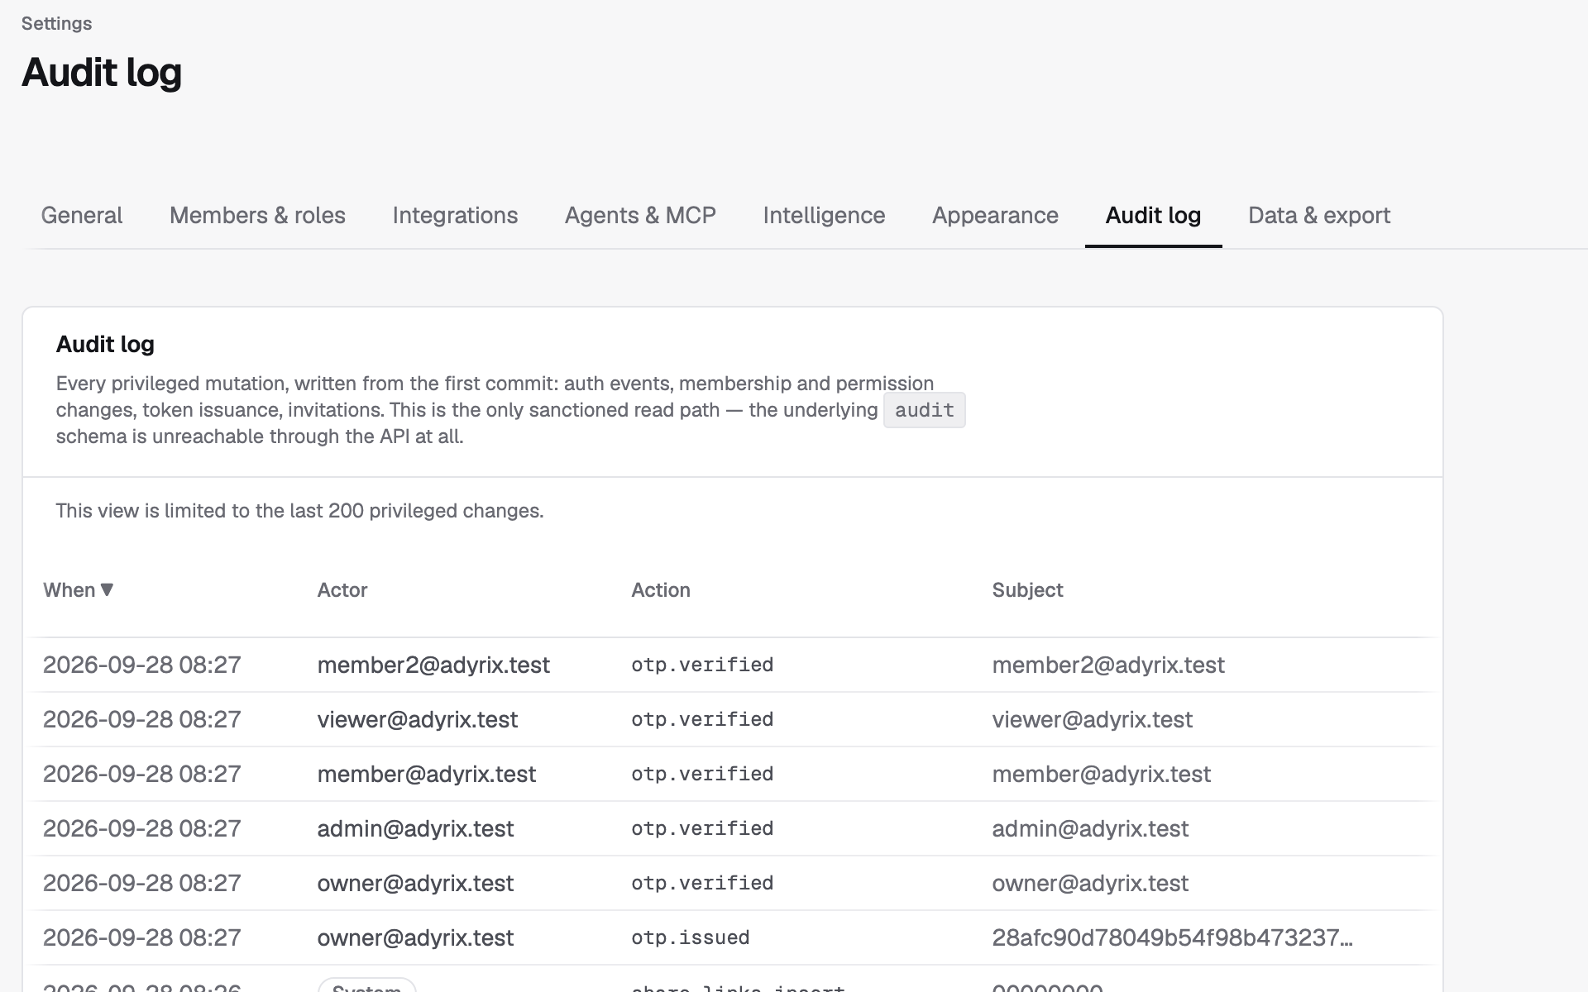Click the Settings breadcrumb link
1588x992 pixels.
tap(56, 23)
